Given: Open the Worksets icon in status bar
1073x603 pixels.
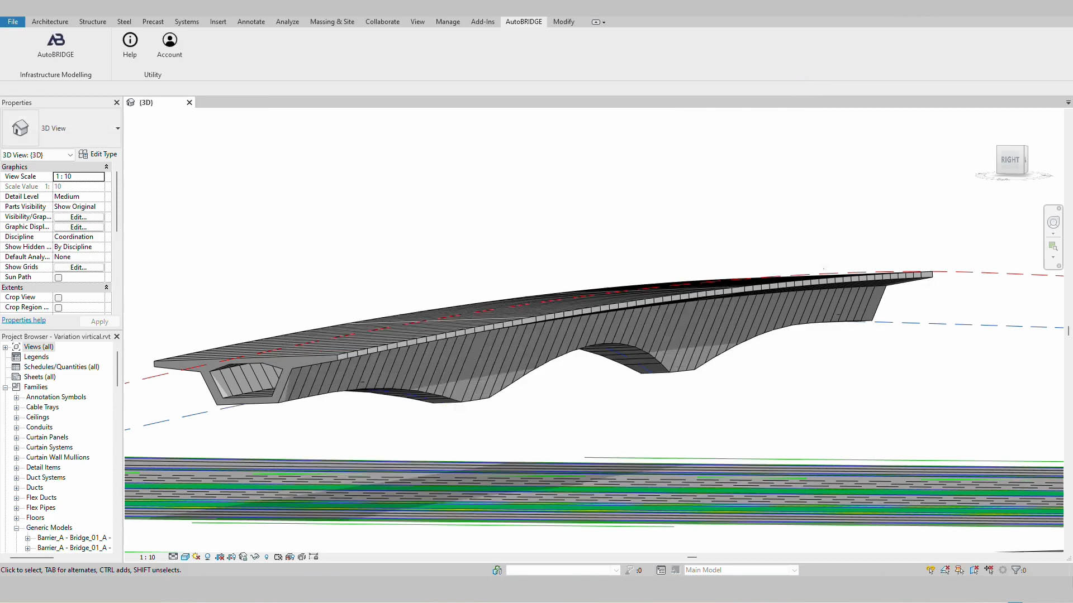Looking at the screenshot, I should point(497,570).
